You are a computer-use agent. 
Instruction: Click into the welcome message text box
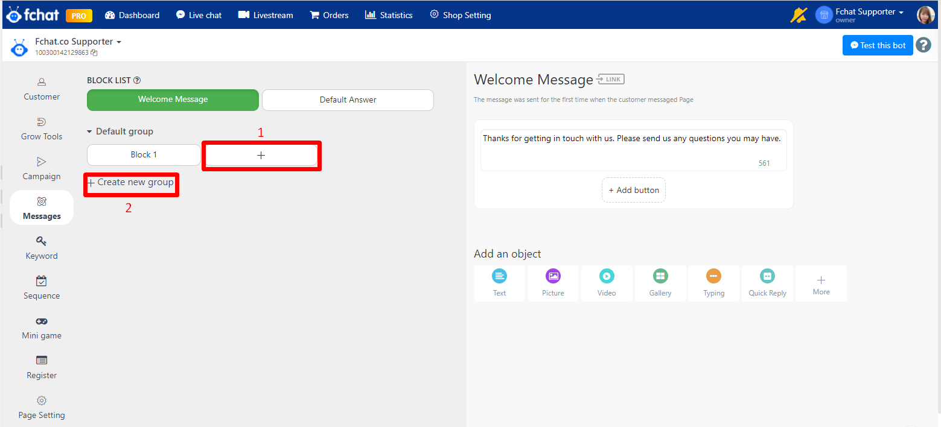point(633,150)
